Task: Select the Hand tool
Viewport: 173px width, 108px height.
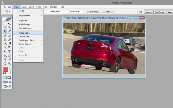Action: coord(5,63)
